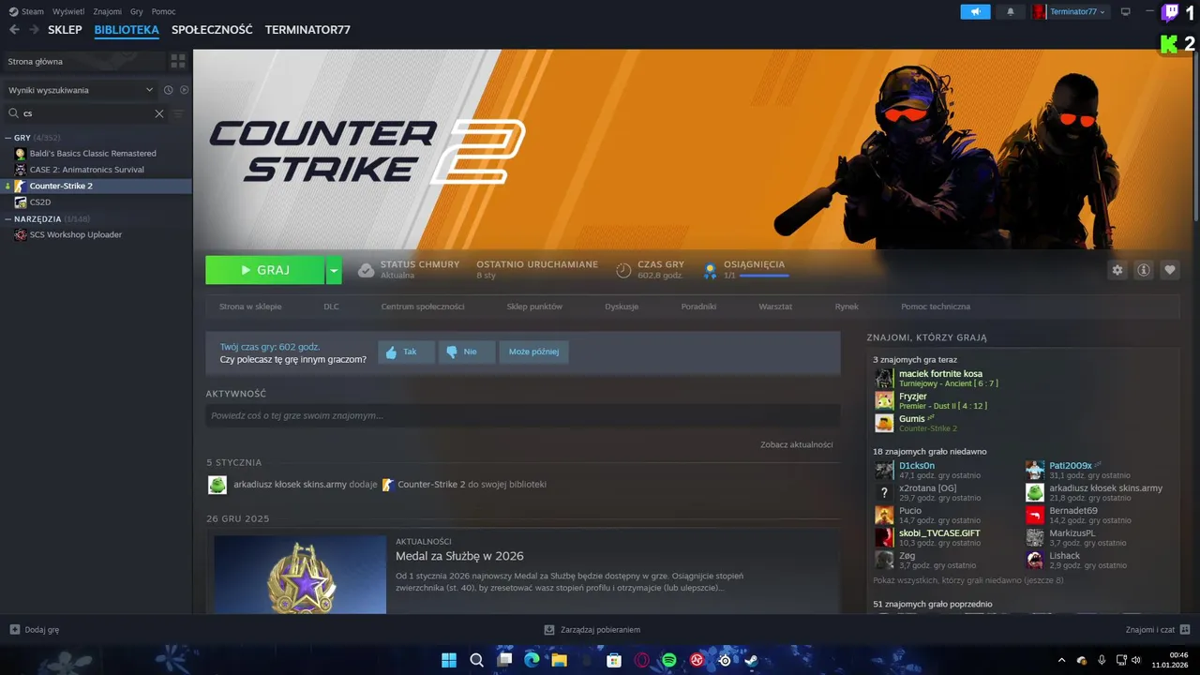Clear the library search text

coord(159,113)
